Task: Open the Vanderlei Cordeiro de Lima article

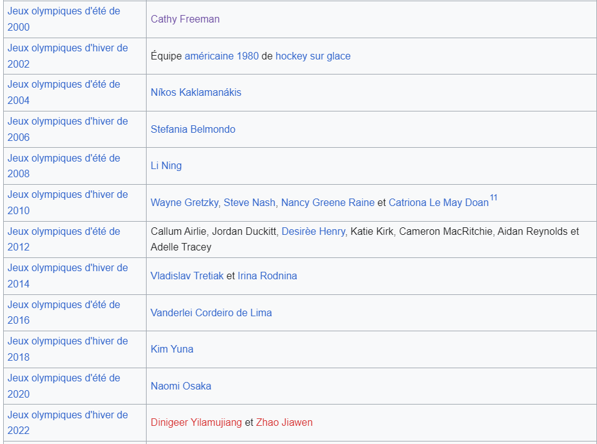Action: (x=211, y=312)
